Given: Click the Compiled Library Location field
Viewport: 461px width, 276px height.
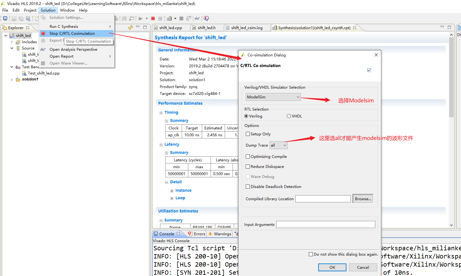Looking at the screenshot, I should pyautogui.click(x=323, y=199).
